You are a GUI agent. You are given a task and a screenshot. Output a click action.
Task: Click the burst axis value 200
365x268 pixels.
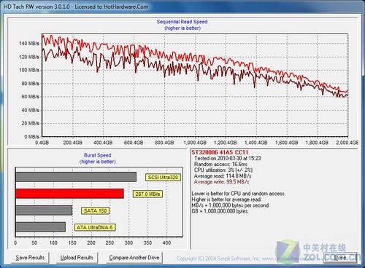tap(91, 243)
